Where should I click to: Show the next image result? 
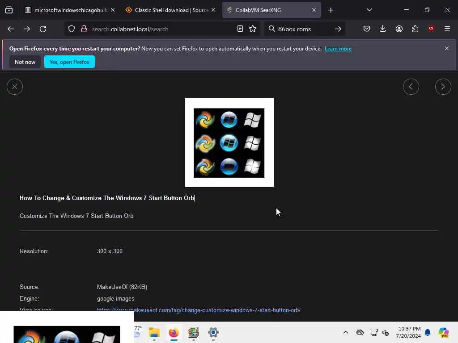coord(443,87)
